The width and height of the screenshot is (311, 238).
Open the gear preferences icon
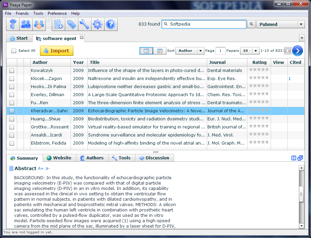point(98,24)
